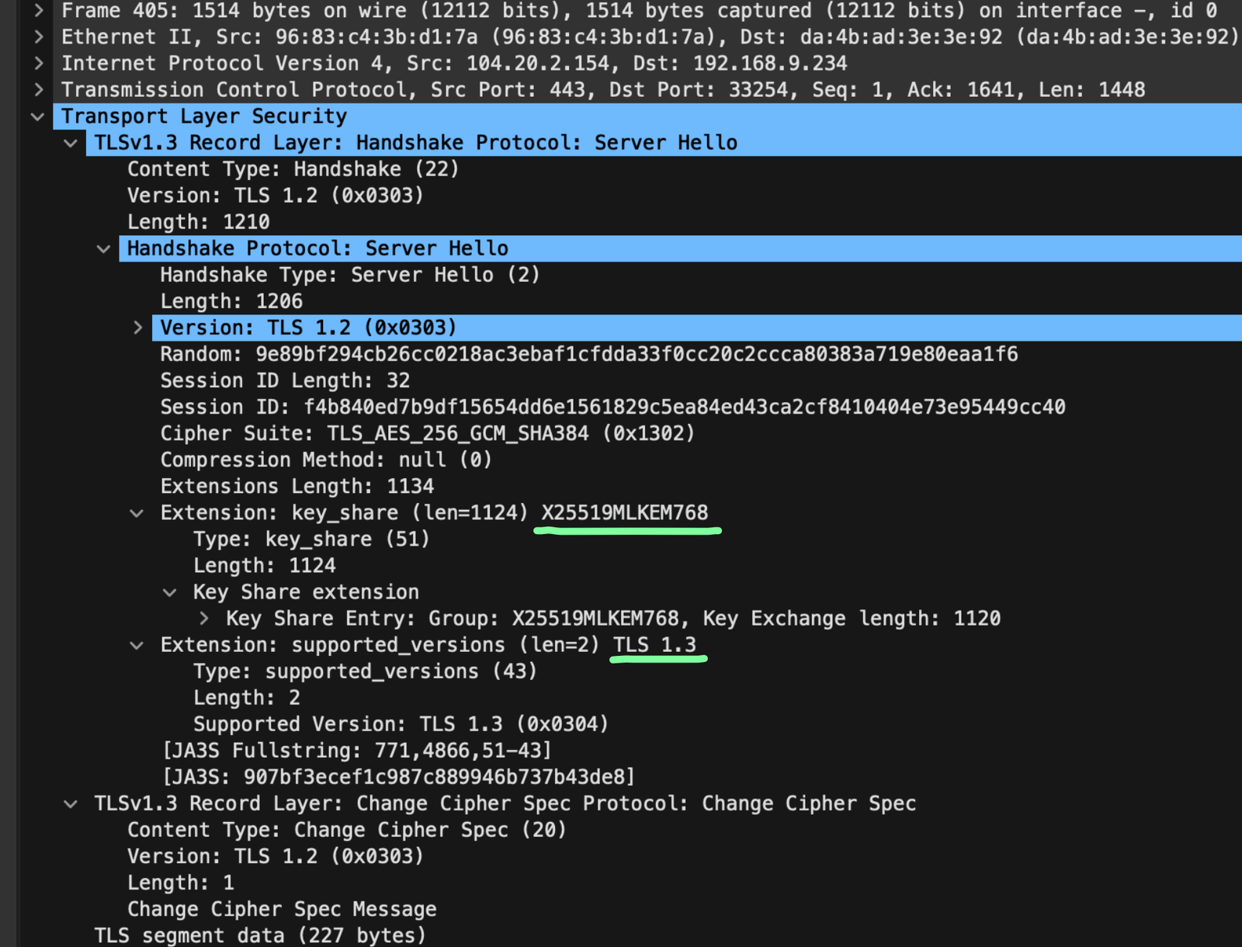The width and height of the screenshot is (1242, 947).
Task: Expand the Version: TLS 1.2 field
Action: (x=137, y=327)
